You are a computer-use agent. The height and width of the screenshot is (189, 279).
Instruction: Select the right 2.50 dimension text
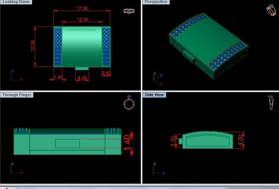[106, 73]
